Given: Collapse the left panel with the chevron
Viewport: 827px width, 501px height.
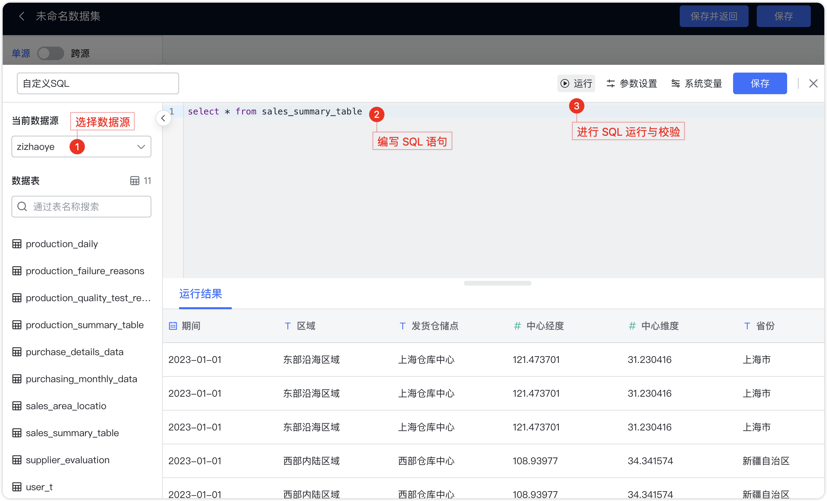Looking at the screenshot, I should point(164,118).
